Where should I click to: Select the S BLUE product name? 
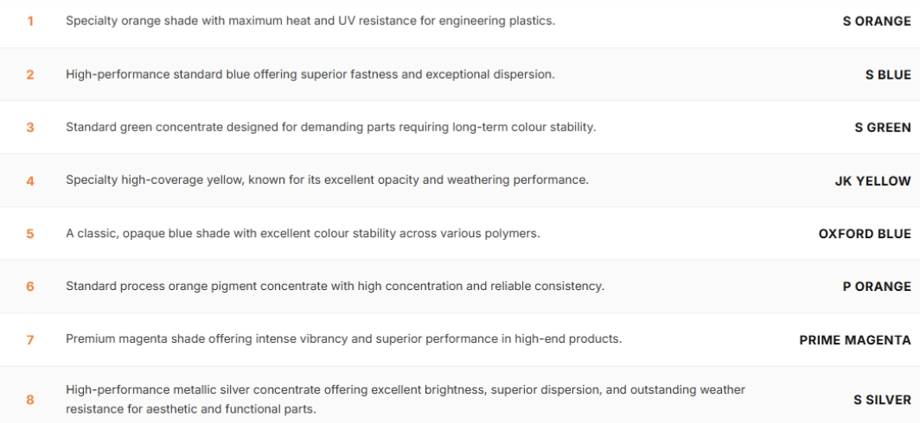pos(888,75)
